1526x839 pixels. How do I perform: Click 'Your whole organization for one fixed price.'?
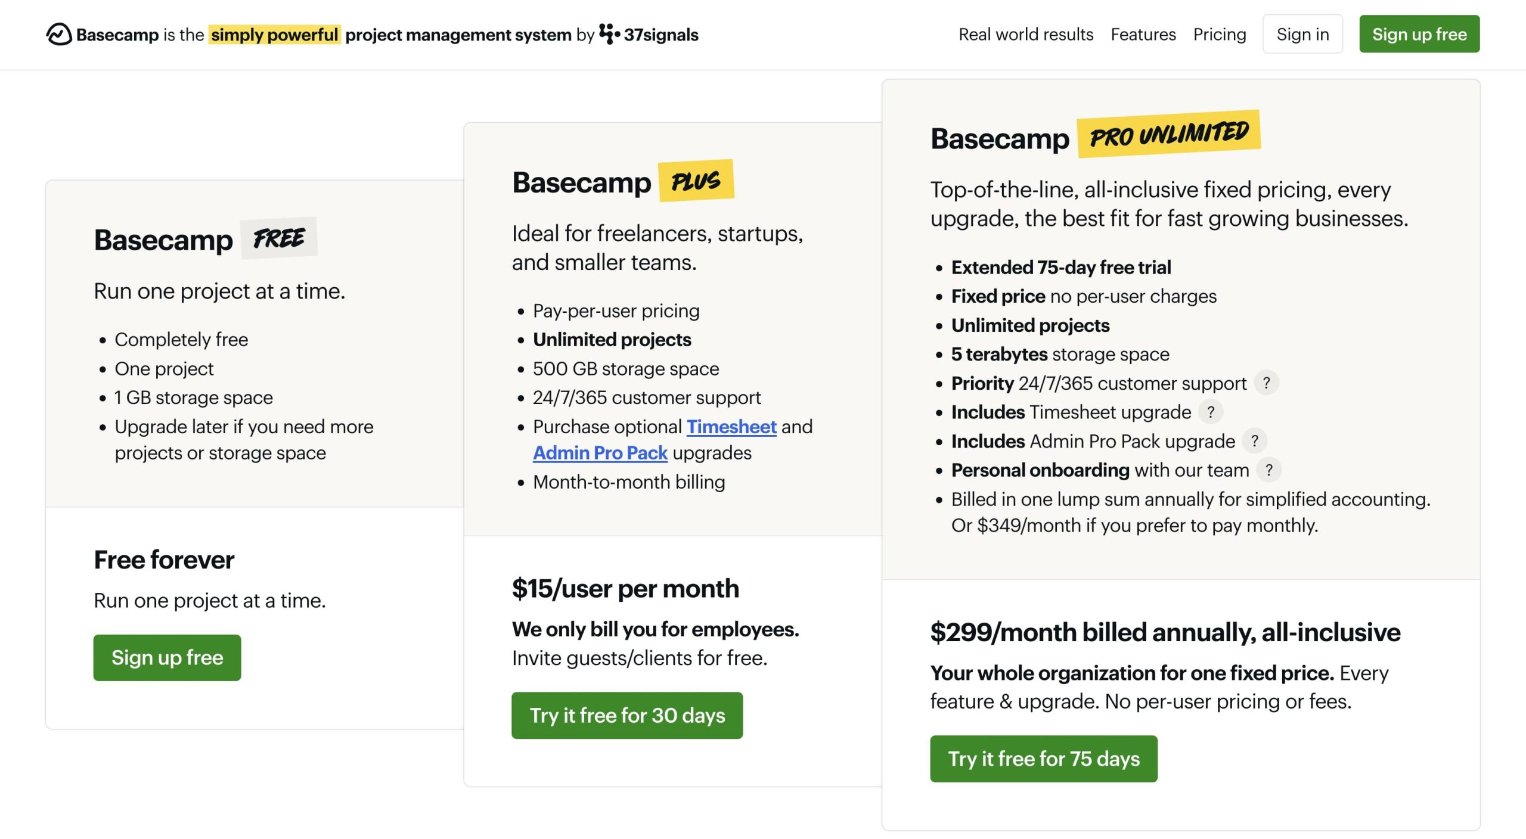coord(1132,673)
